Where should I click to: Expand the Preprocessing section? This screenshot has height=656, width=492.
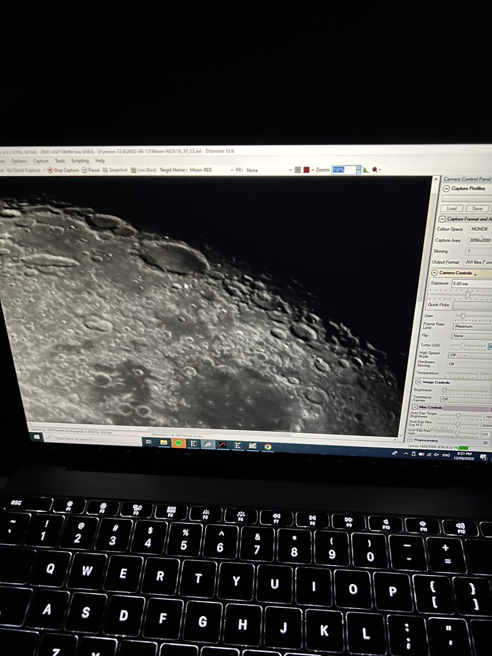pyautogui.click(x=411, y=440)
